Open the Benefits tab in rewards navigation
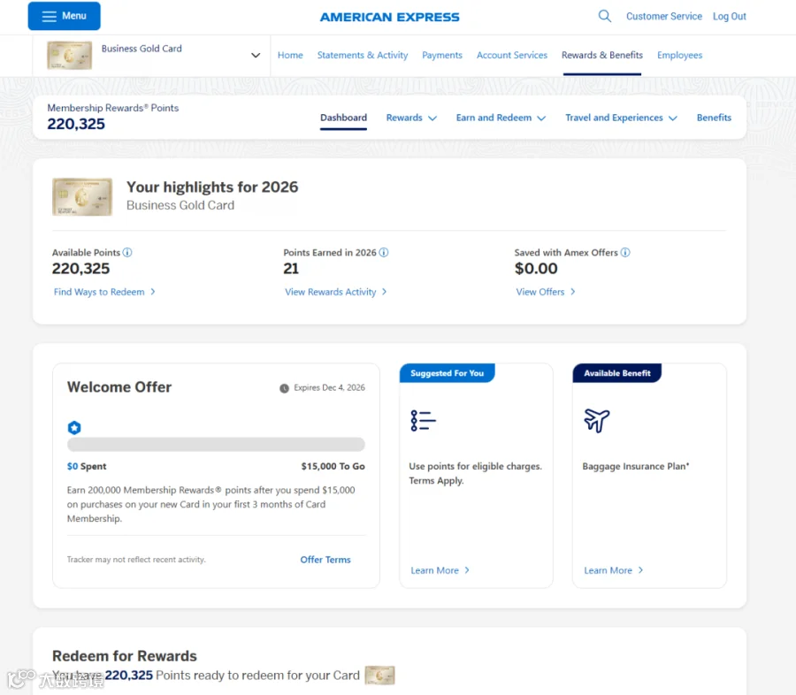 click(x=714, y=118)
